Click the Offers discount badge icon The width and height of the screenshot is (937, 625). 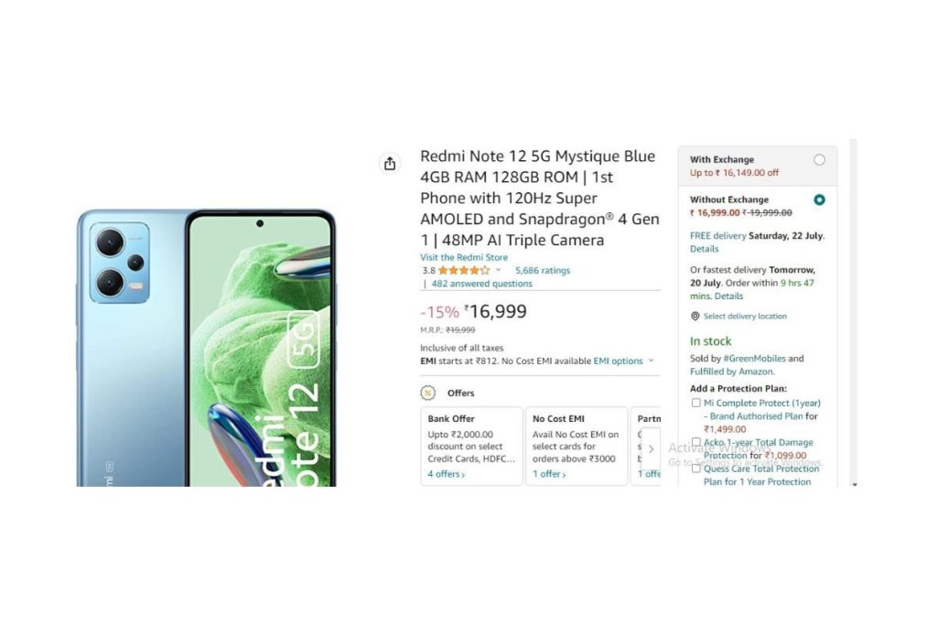(x=428, y=393)
